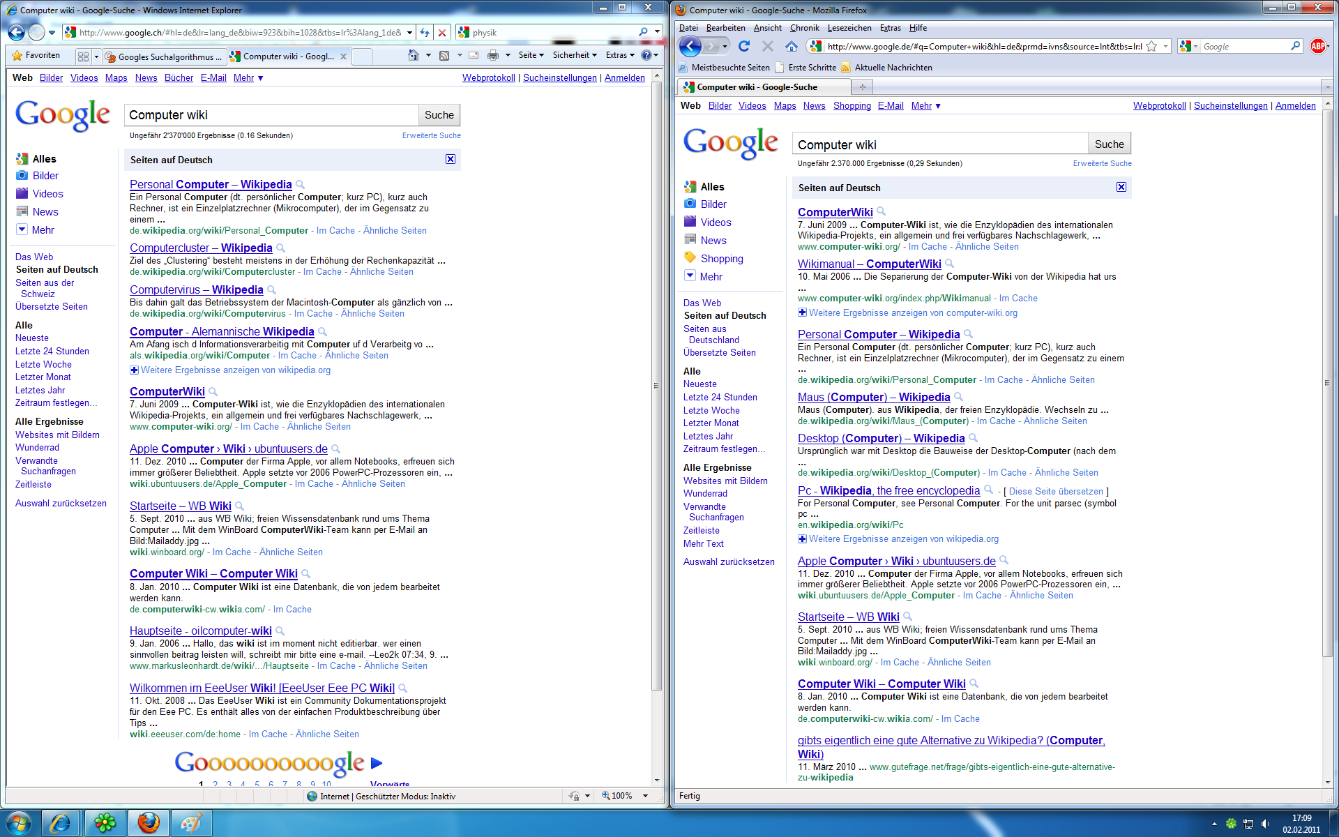Expand more results from computer-wiki.org

[802, 312]
